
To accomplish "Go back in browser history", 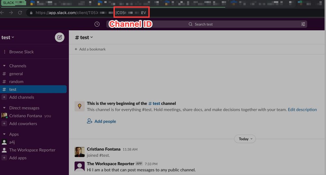I will (2, 13).
